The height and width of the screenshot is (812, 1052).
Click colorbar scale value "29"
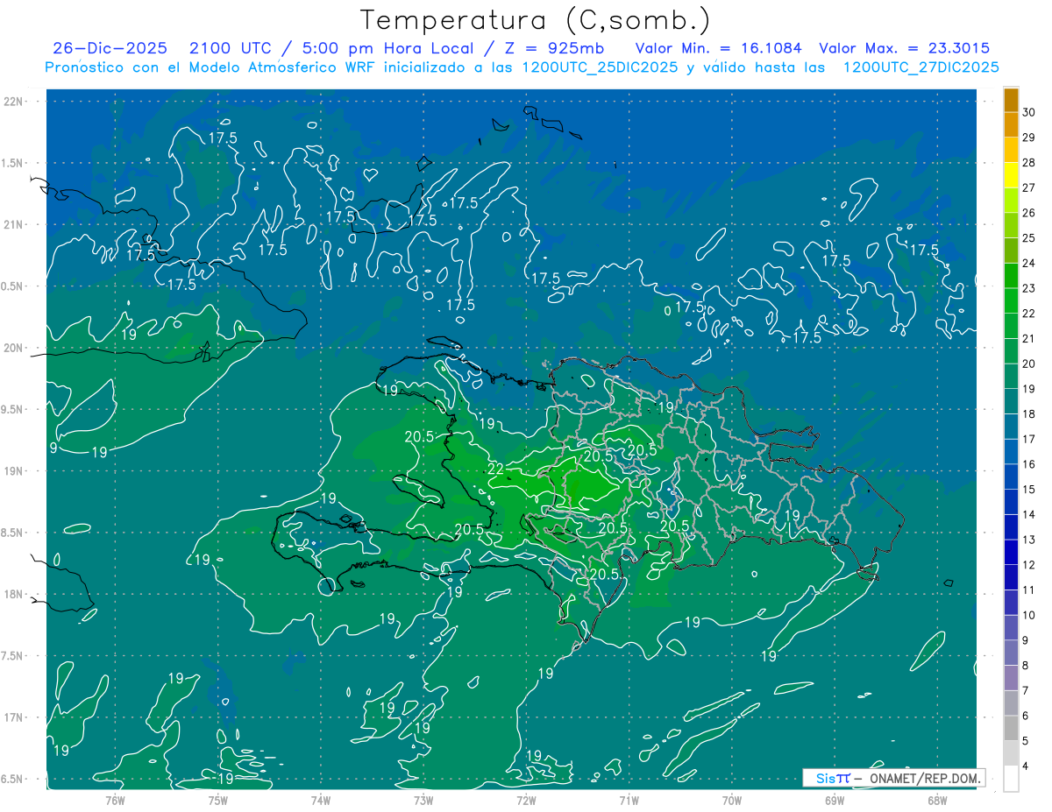1030,138
